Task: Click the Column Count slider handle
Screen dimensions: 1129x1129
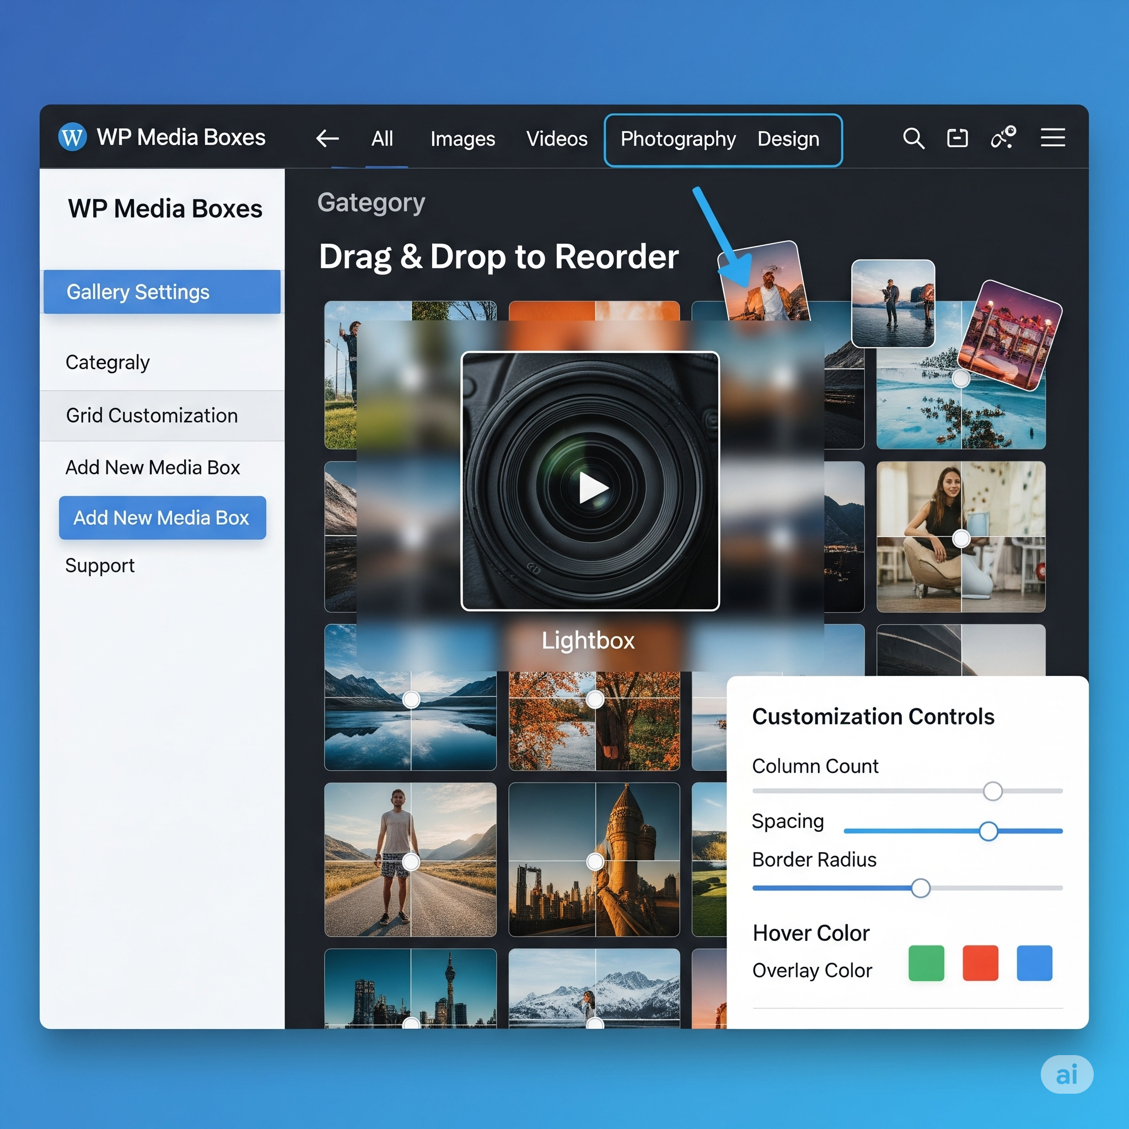Action: (x=992, y=791)
